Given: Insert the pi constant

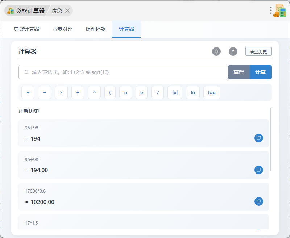Looking at the screenshot, I should (125, 92).
